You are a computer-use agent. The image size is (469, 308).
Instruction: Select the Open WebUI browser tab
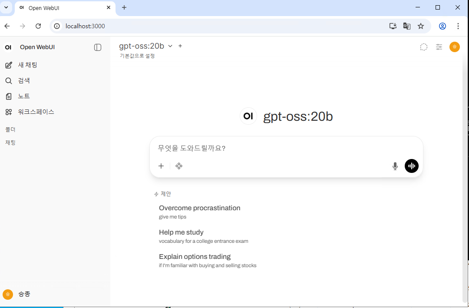65,8
